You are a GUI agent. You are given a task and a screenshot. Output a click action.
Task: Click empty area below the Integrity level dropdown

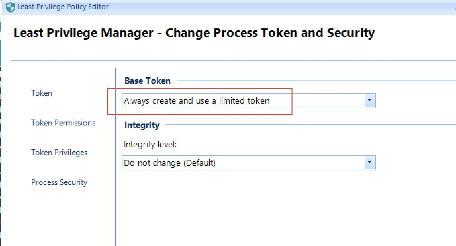pyautogui.click(x=248, y=205)
